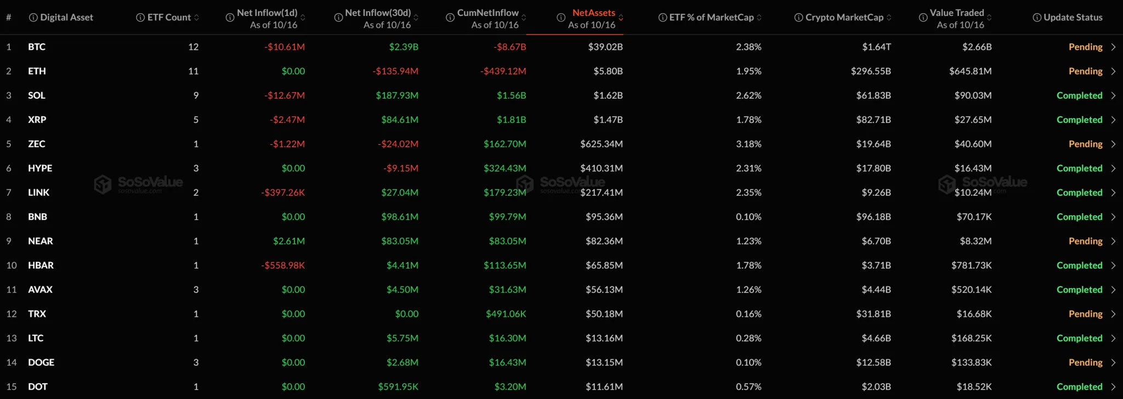This screenshot has width=1123, height=399.
Task: Toggle the NetAssets sort arrows
Action: click(x=621, y=18)
